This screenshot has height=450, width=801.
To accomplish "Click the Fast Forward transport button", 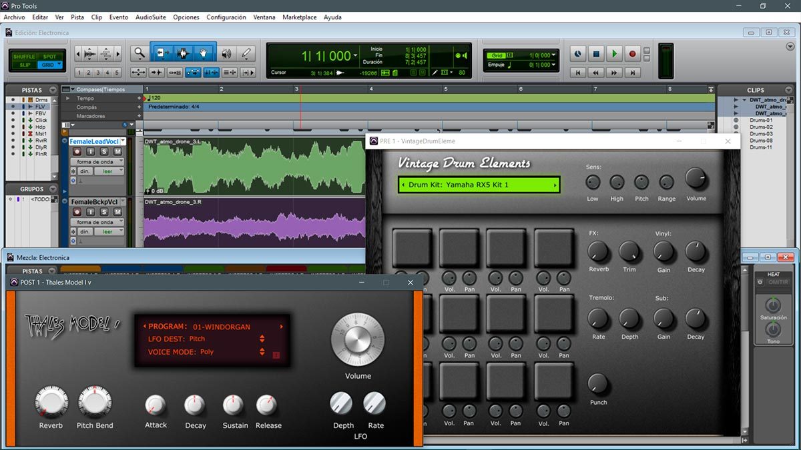I will pyautogui.click(x=614, y=72).
